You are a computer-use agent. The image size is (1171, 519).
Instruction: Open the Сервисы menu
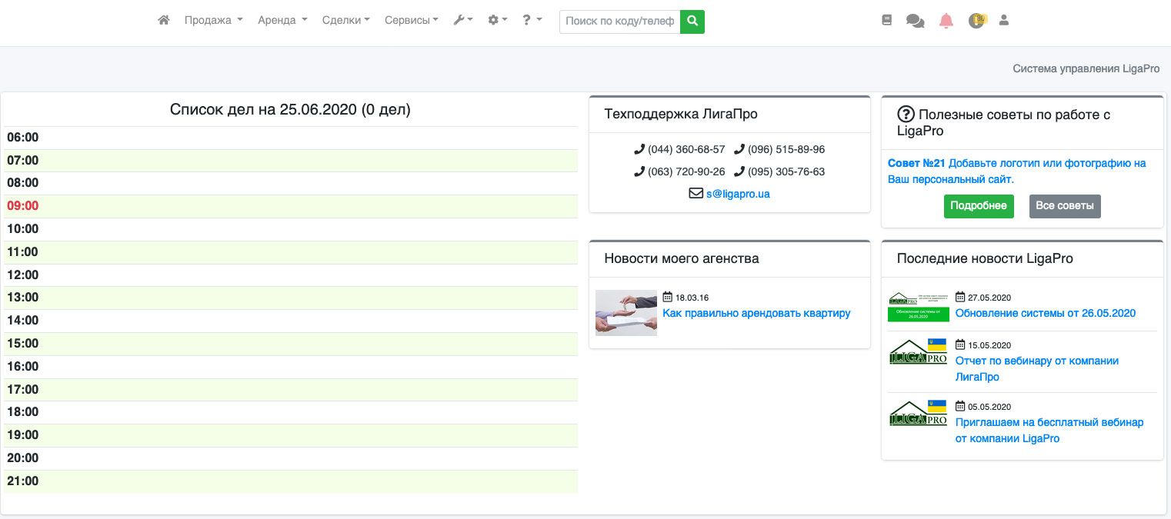click(x=411, y=21)
